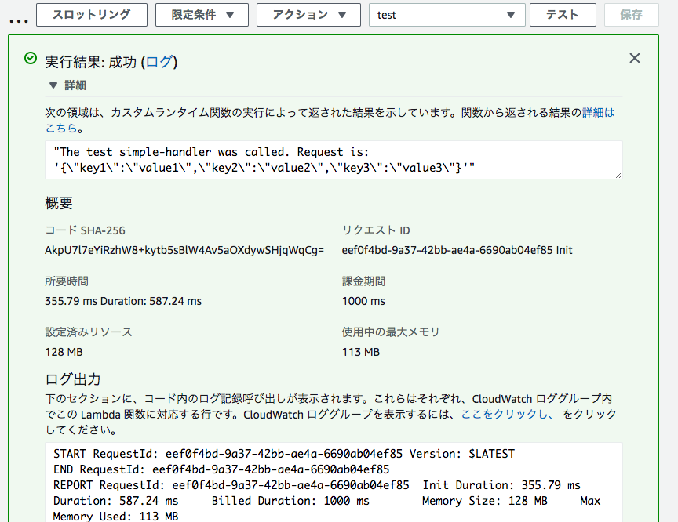Click the 保存 button
This screenshot has width=678, height=522.
tap(631, 15)
